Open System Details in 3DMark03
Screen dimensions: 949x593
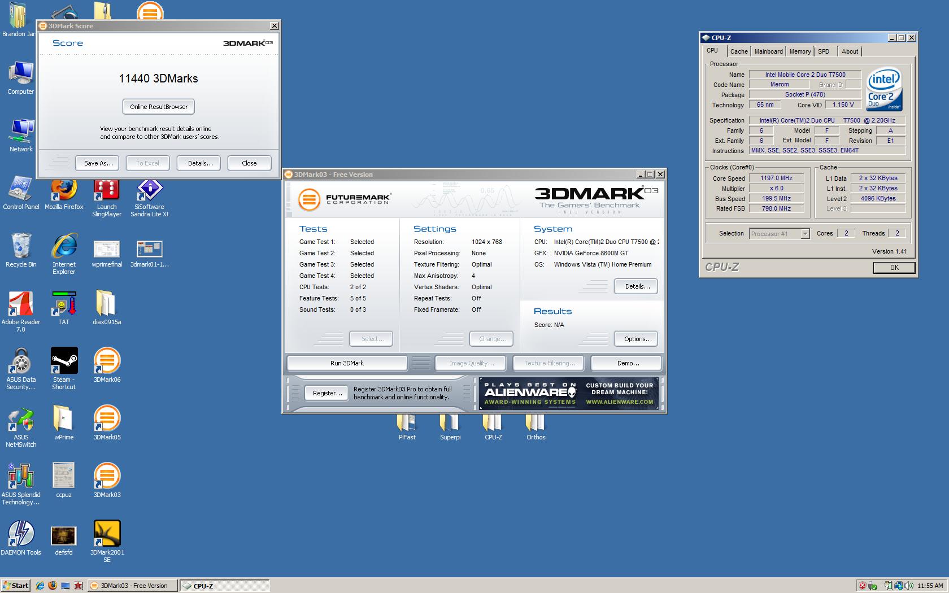click(637, 286)
